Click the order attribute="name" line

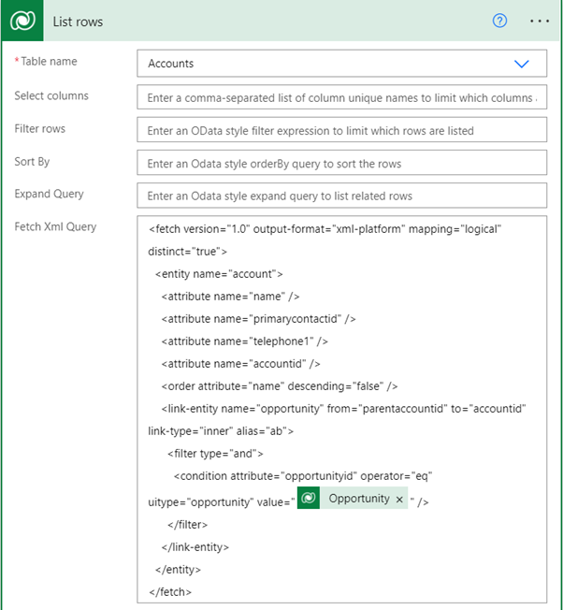click(x=280, y=386)
